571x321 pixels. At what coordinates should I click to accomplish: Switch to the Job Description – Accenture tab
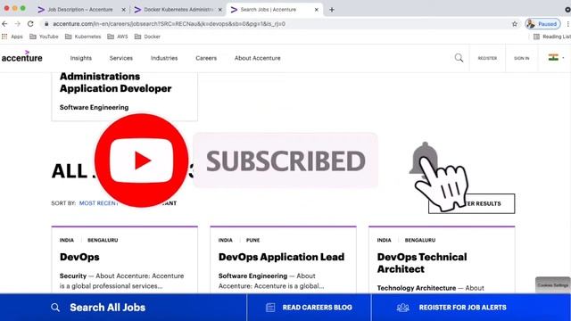point(80,10)
